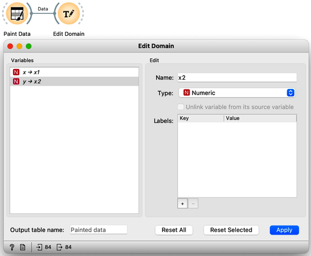Toggle Unlink variable from its source variable

tap(181, 107)
